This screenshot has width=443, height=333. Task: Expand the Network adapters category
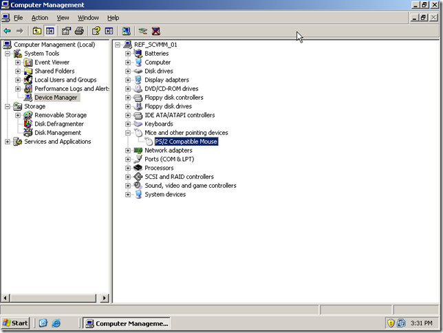coord(128,151)
